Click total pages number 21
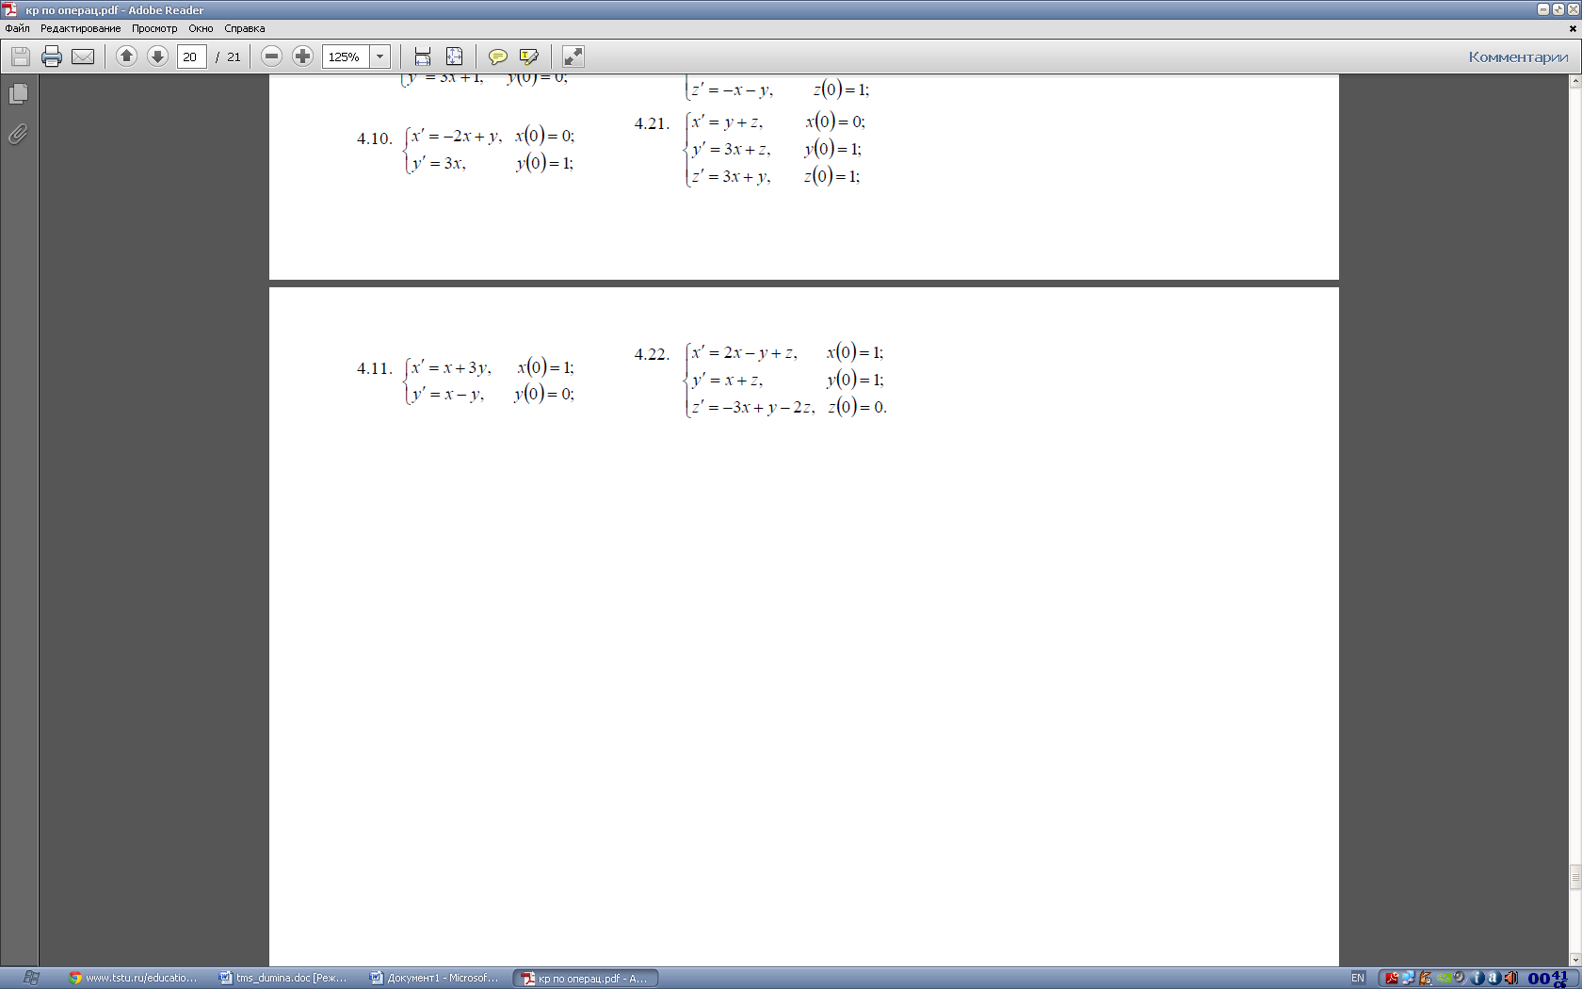This screenshot has height=989, width=1582. click(x=234, y=57)
